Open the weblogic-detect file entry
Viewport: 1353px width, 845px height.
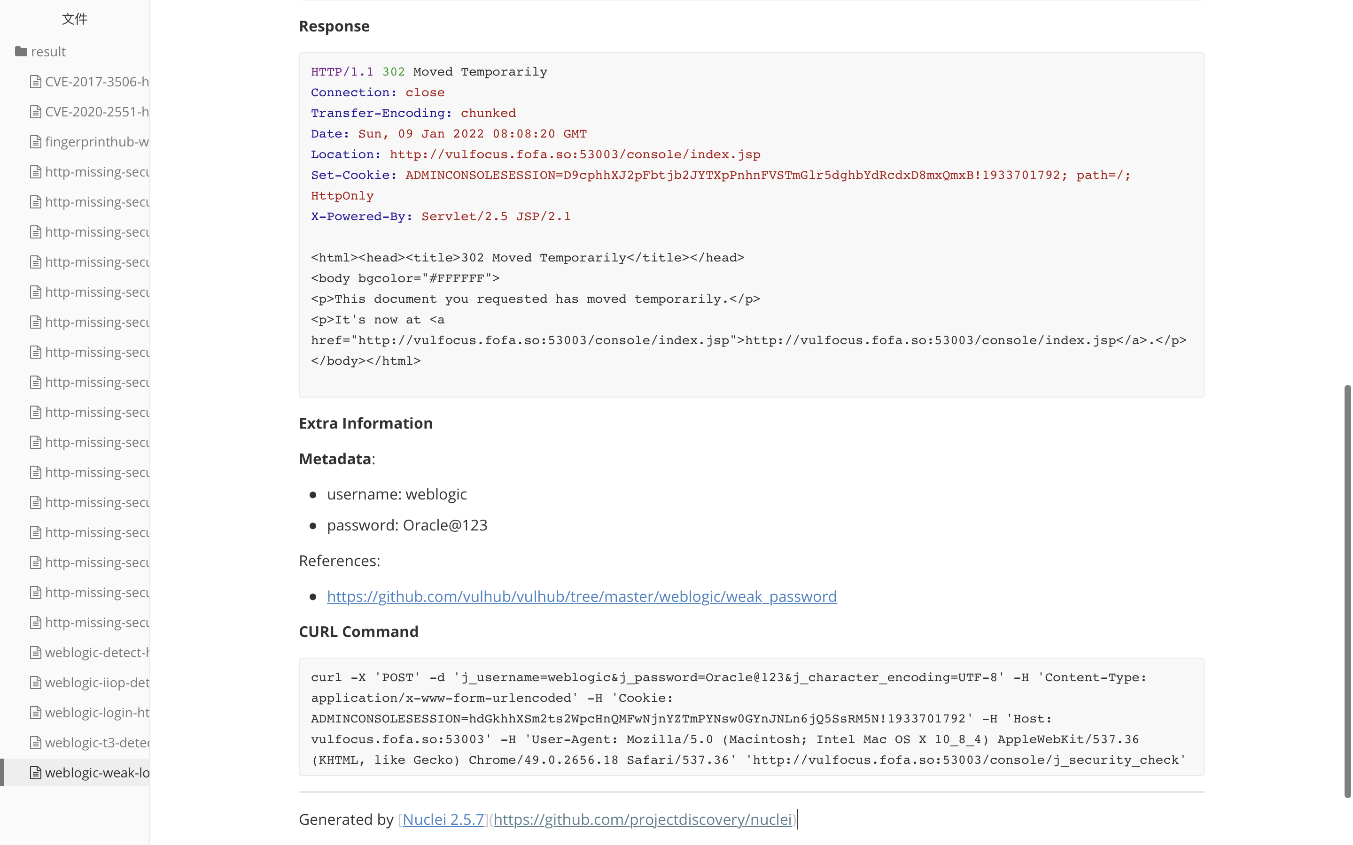tap(97, 652)
